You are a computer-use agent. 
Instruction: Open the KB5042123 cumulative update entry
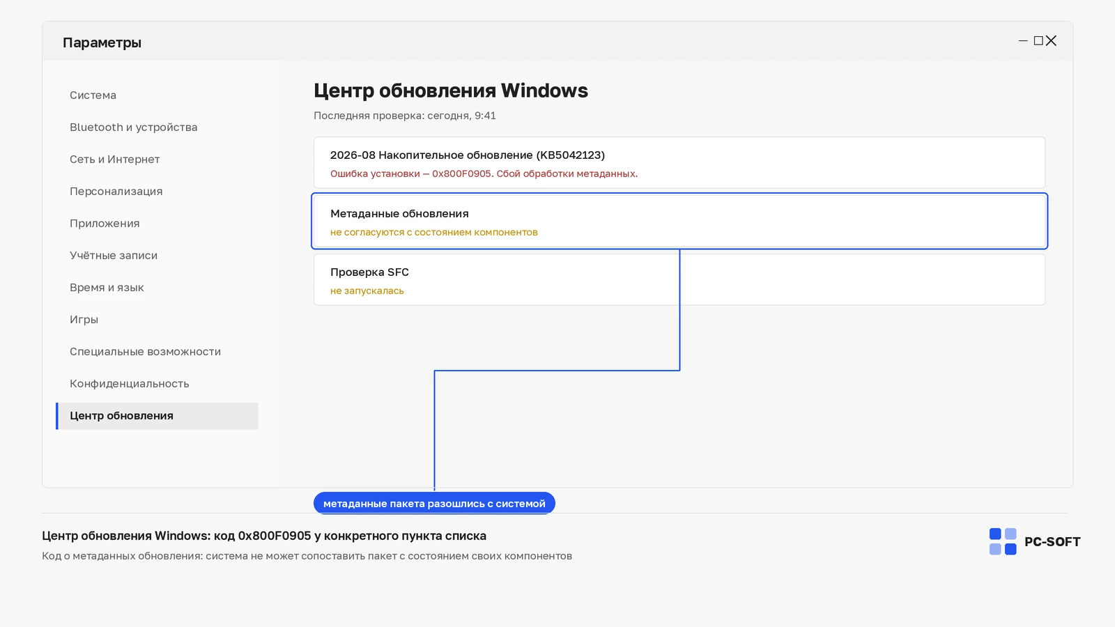point(679,162)
